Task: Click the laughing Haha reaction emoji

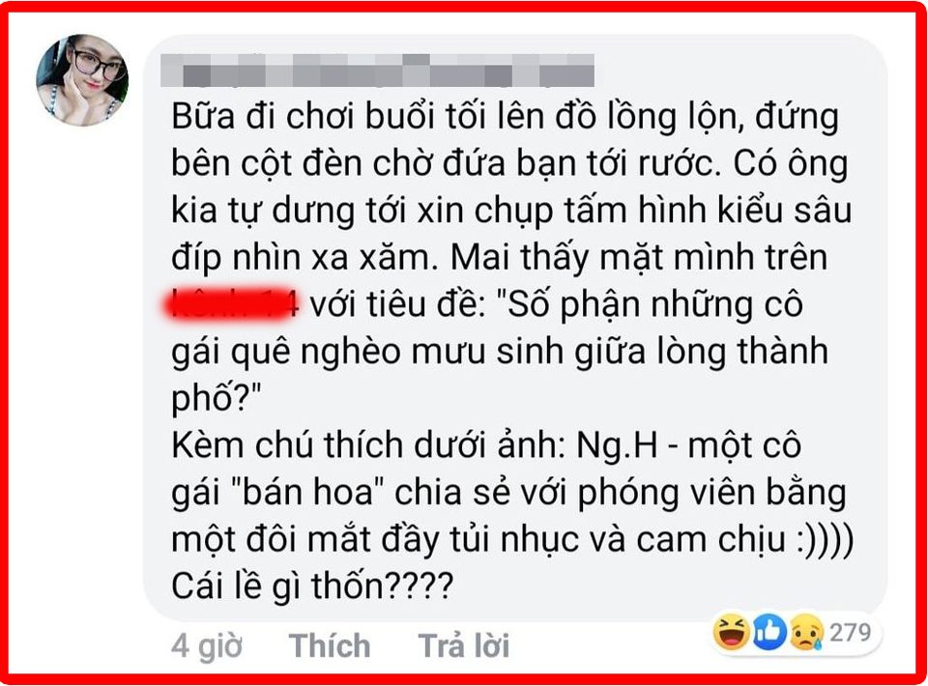Action: (732, 632)
